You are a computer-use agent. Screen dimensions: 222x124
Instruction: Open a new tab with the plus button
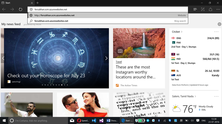(x=38, y=3)
